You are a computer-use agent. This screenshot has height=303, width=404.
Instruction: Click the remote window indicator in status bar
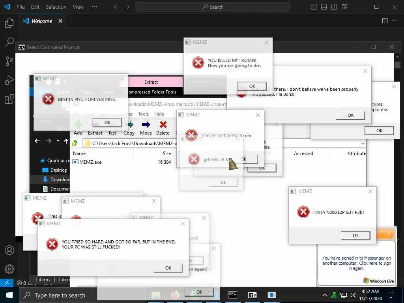7,283
